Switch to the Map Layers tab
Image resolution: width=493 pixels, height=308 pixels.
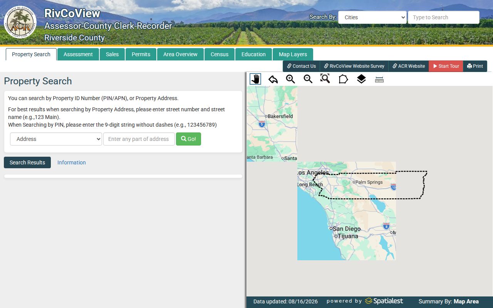[x=293, y=54]
